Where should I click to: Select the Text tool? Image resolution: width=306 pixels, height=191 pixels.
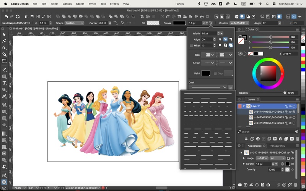tap(4, 83)
